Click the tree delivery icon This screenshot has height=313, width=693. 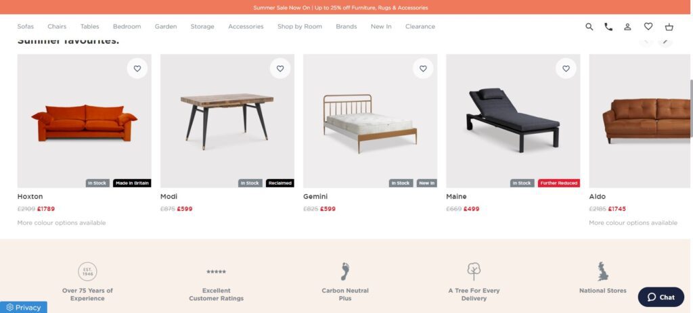click(474, 272)
